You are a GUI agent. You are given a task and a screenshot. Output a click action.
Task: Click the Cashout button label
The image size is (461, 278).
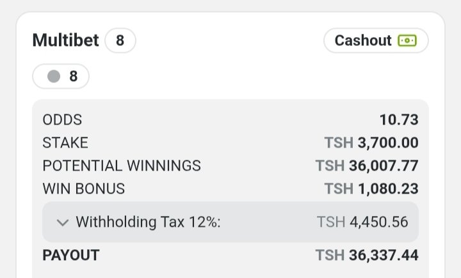(x=363, y=40)
